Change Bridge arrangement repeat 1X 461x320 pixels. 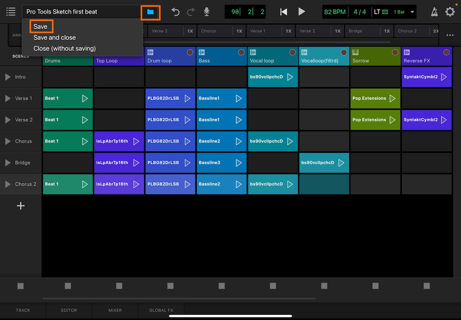[x=387, y=31]
